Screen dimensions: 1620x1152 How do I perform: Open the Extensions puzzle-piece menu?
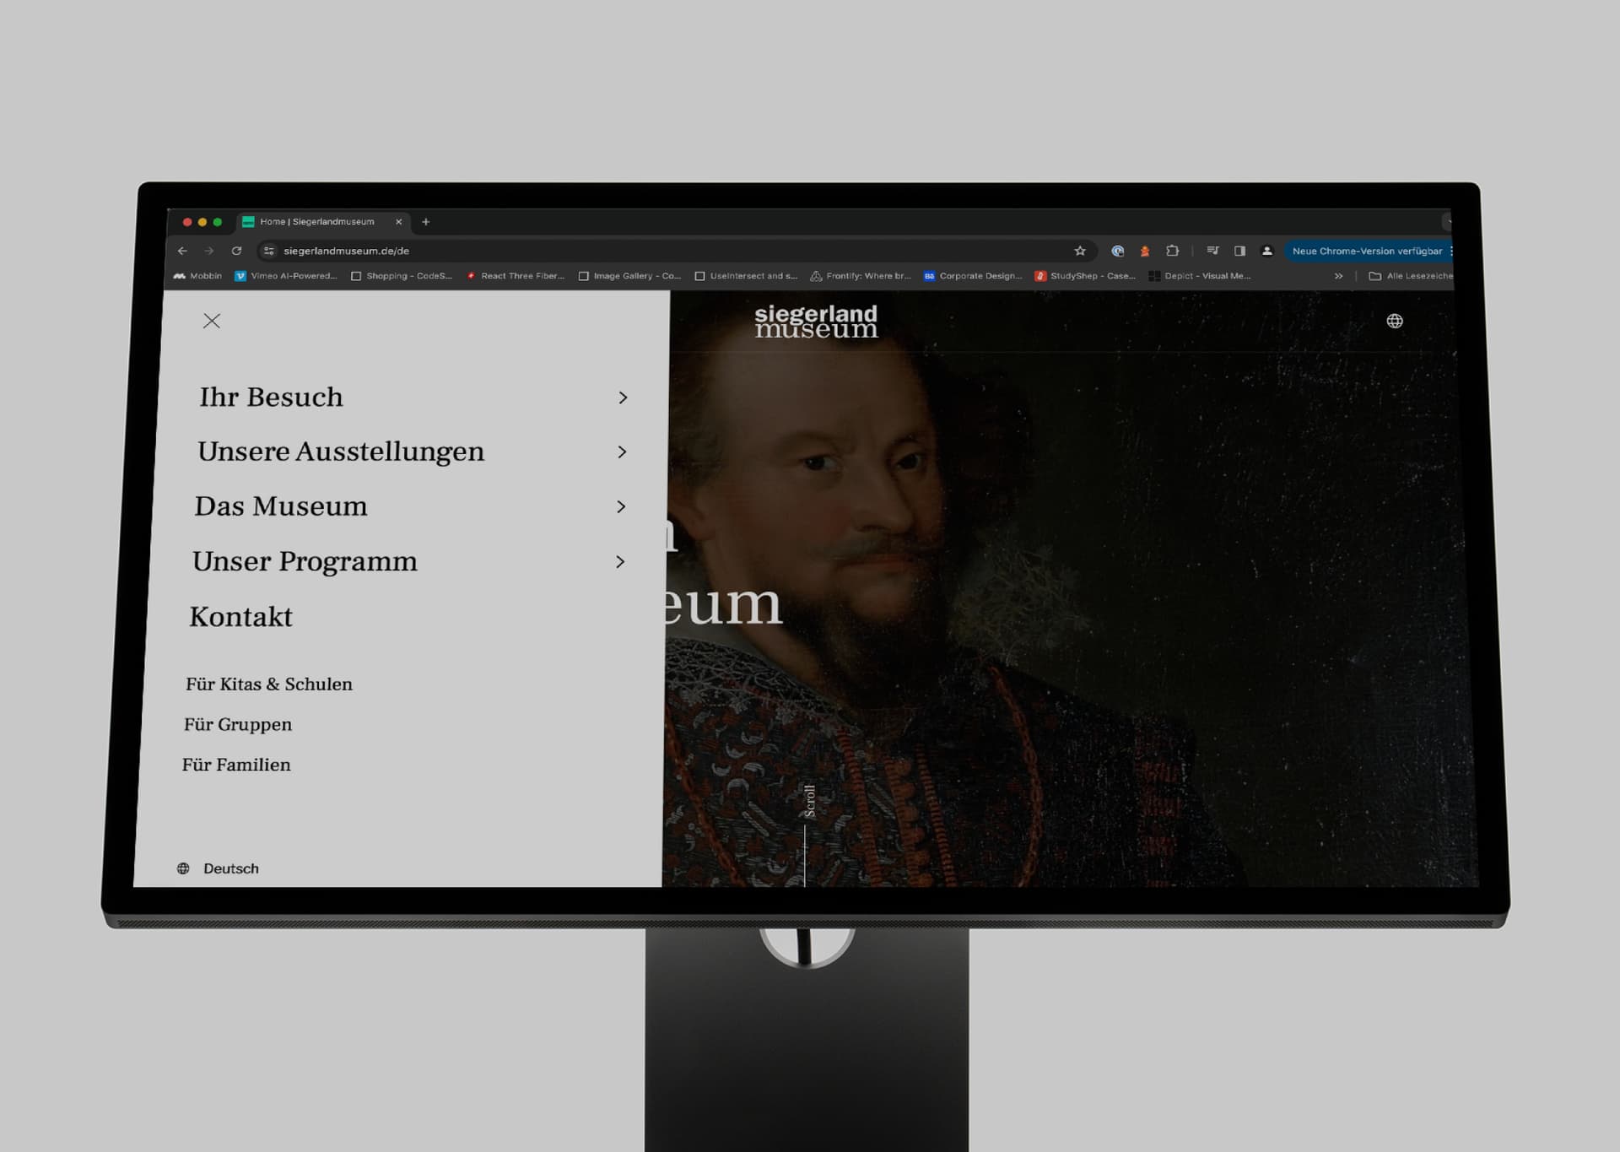pyautogui.click(x=1172, y=251)
